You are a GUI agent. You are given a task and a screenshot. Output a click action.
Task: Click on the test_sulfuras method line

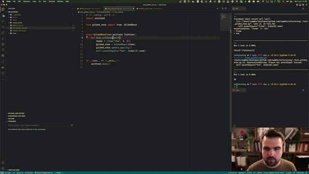point(106,38)
